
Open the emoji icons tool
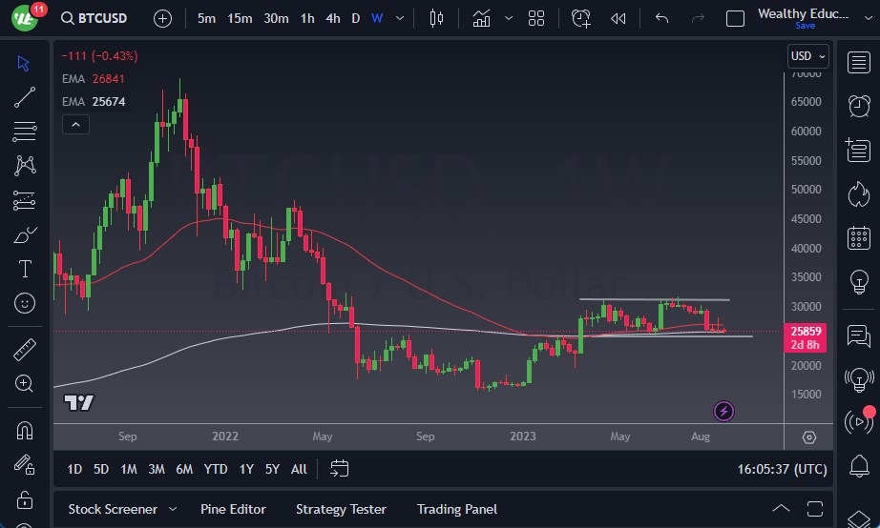coord(25,303)
